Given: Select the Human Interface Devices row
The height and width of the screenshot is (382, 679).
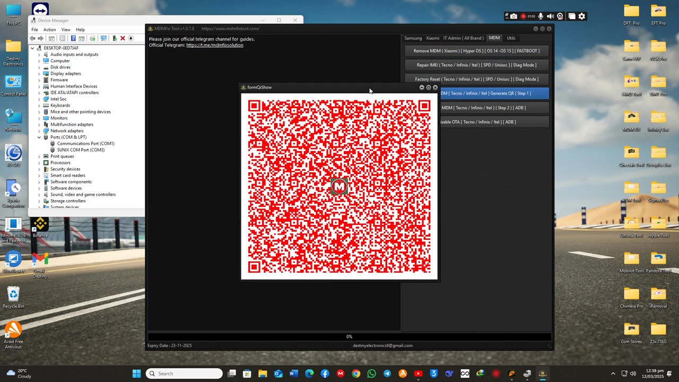Looking at the screenshot, I should coord(74,86).
